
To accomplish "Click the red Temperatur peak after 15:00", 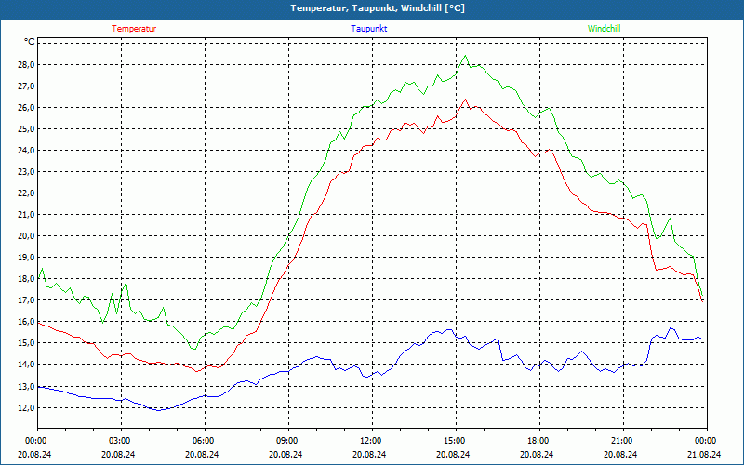I will pyautogui.click(x=465, y=100).
